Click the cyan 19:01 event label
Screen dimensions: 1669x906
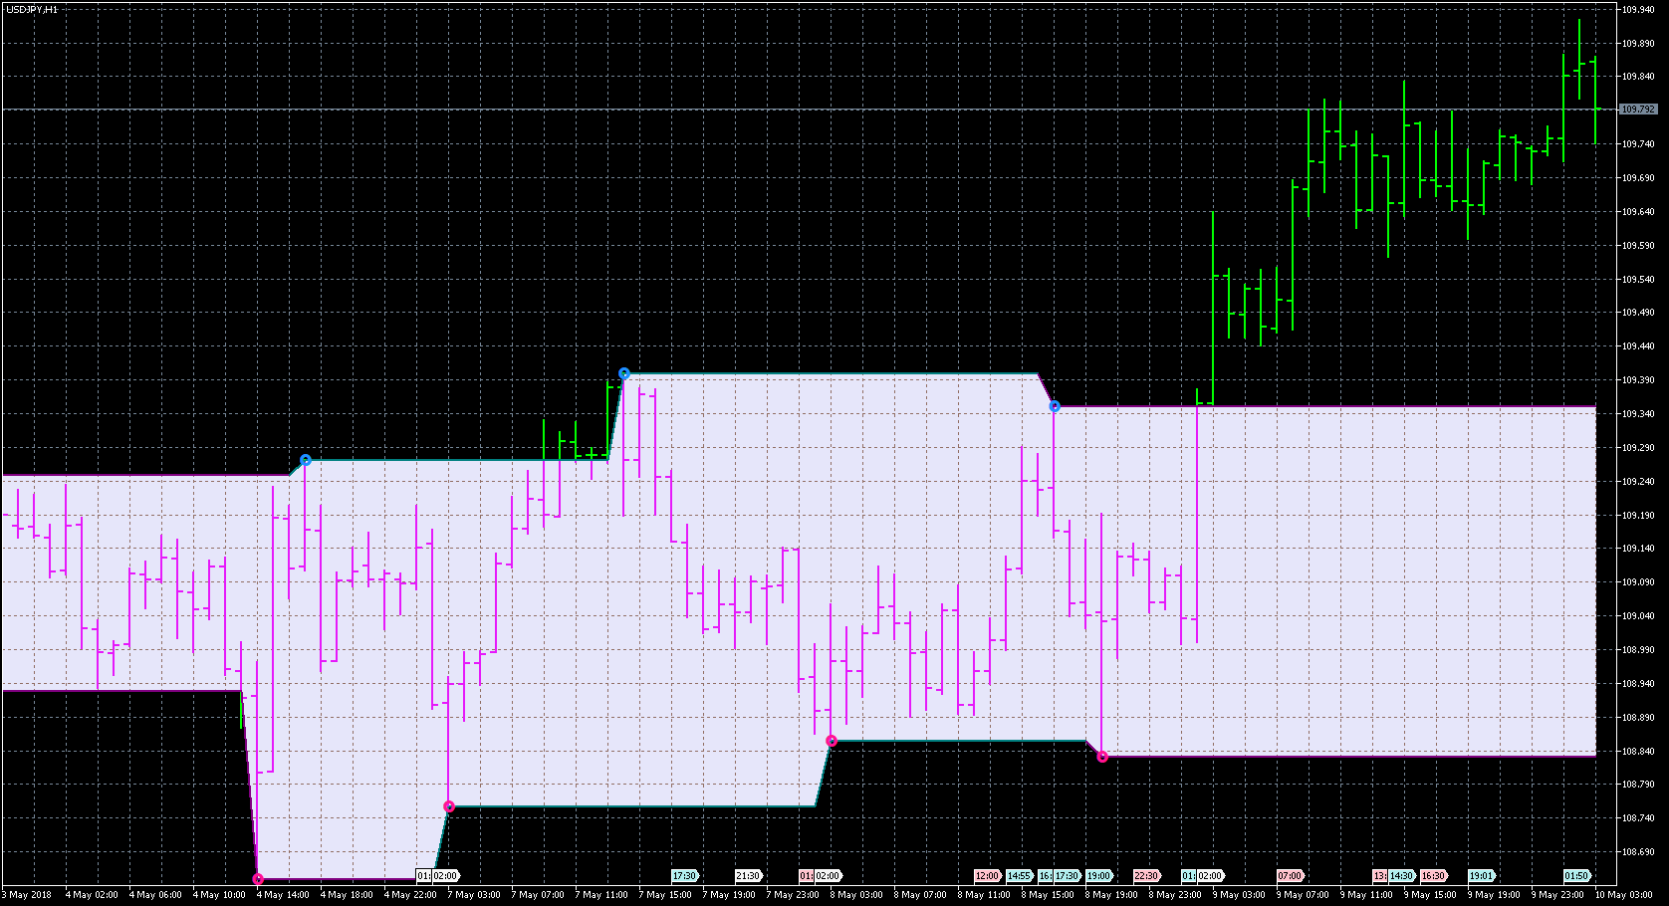pyautogui.click(x=1481, y=876)
